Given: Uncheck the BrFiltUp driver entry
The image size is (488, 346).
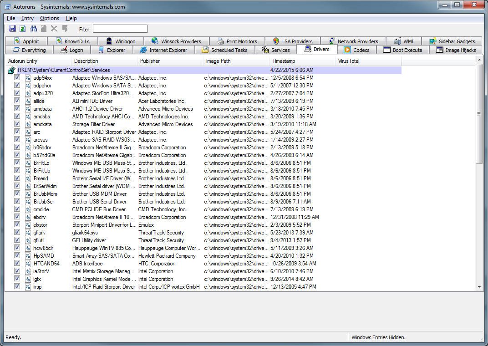Looking at the screenshot, I should [x=17, y=170].
